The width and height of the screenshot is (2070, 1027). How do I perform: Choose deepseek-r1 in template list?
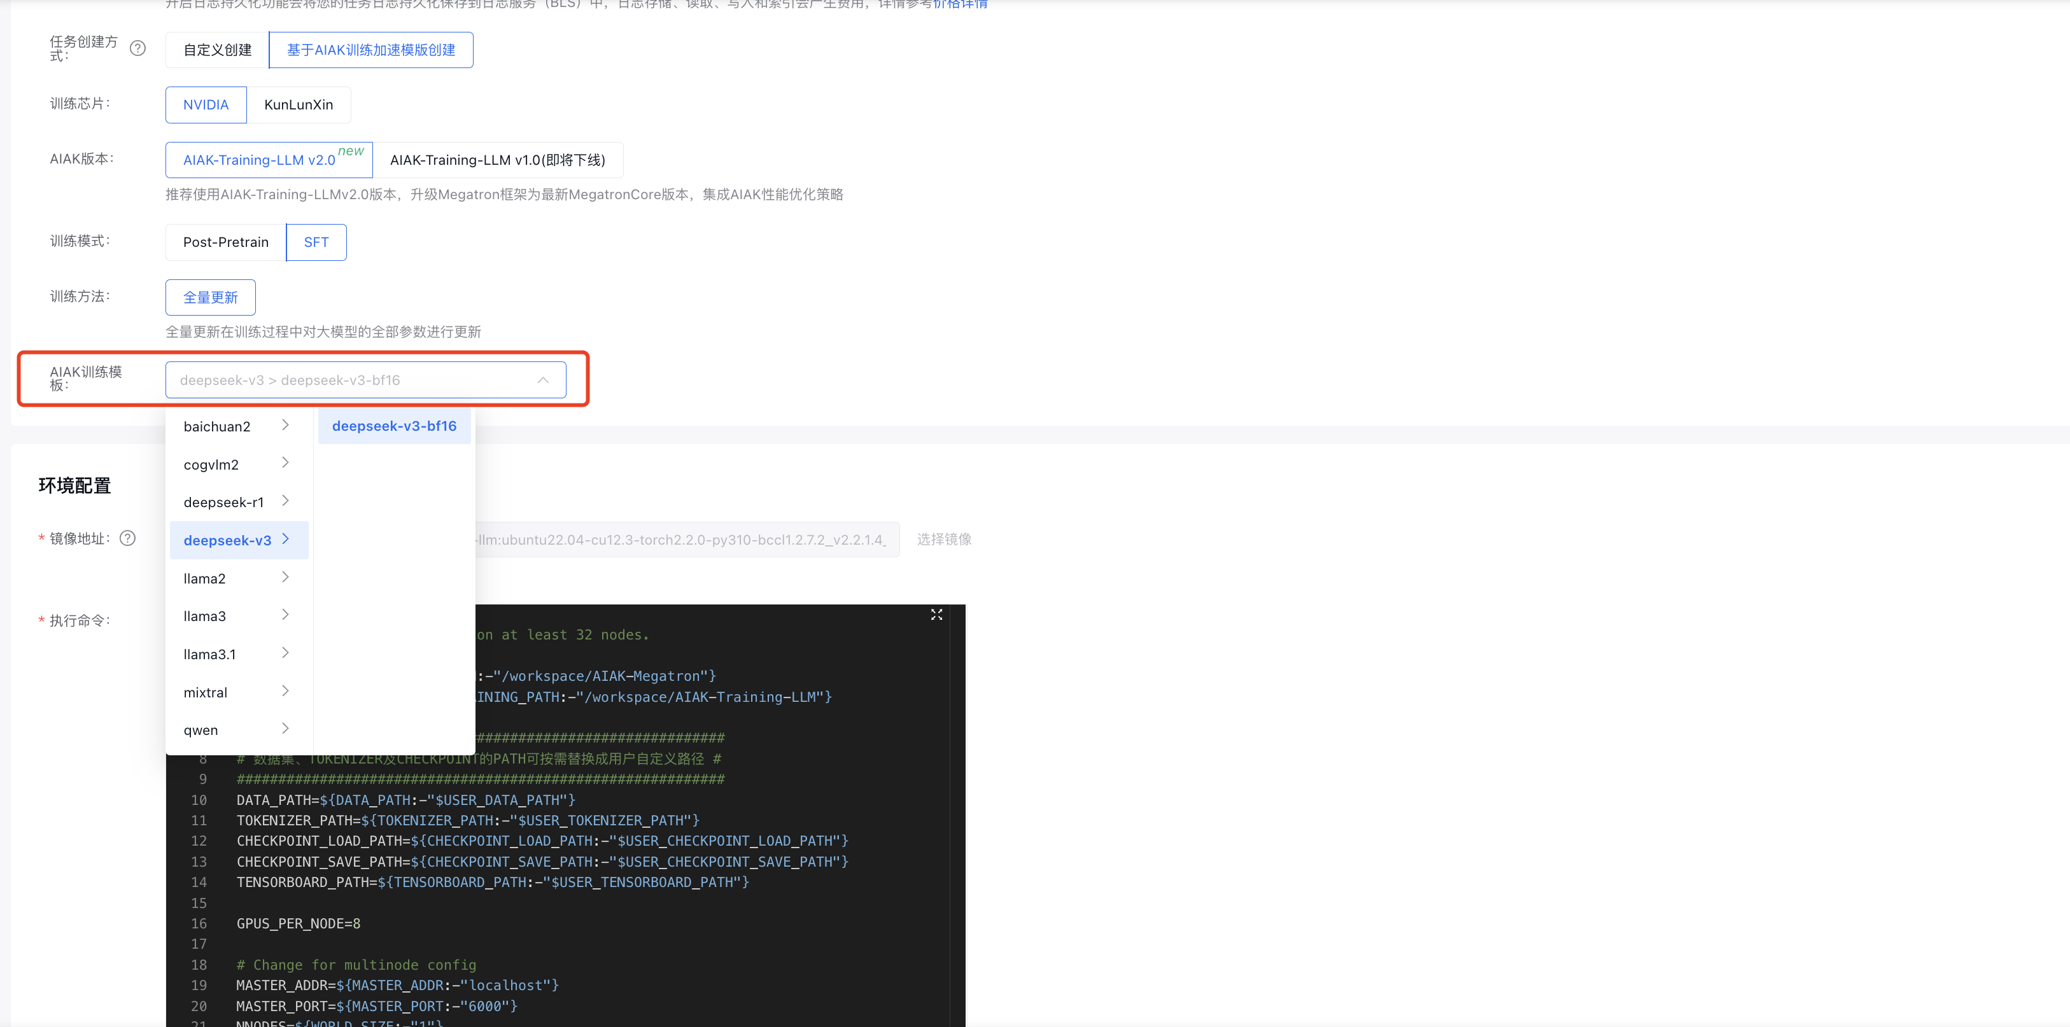[x=239, y=502]
